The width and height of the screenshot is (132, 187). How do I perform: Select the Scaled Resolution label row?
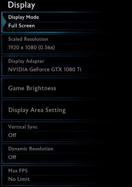[28, 39]
